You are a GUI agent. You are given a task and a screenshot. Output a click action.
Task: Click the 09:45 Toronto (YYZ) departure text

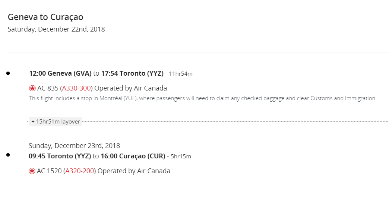coord(60,156)
